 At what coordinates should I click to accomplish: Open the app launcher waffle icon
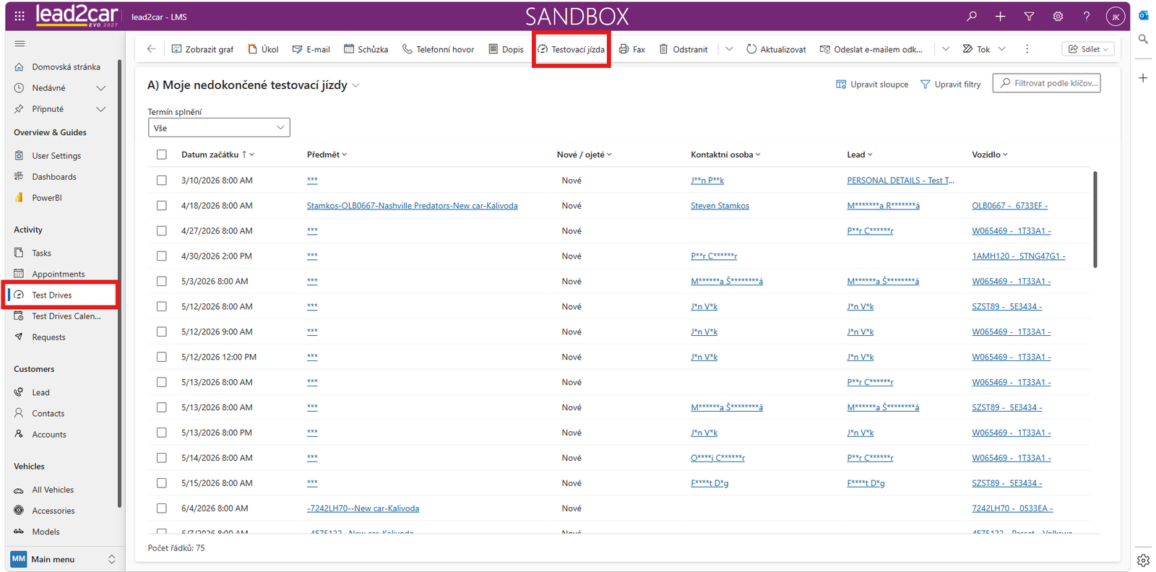tap(20, 16)
